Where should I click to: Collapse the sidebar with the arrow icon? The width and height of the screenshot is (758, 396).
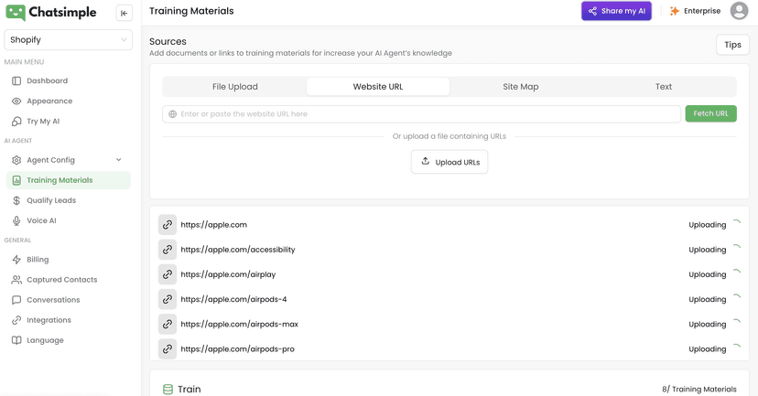pos(125,13)
